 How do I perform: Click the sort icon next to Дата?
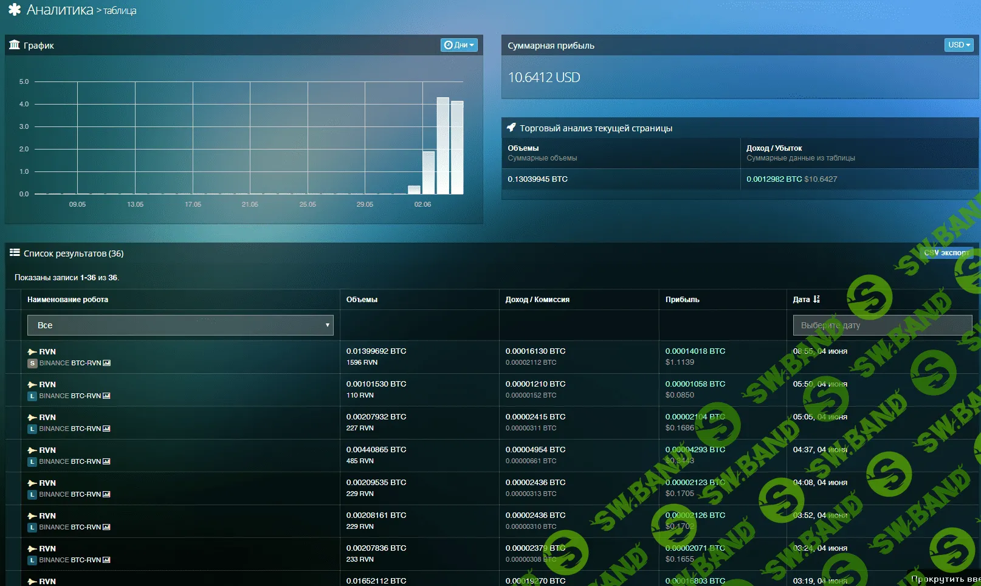pos(816,299)
